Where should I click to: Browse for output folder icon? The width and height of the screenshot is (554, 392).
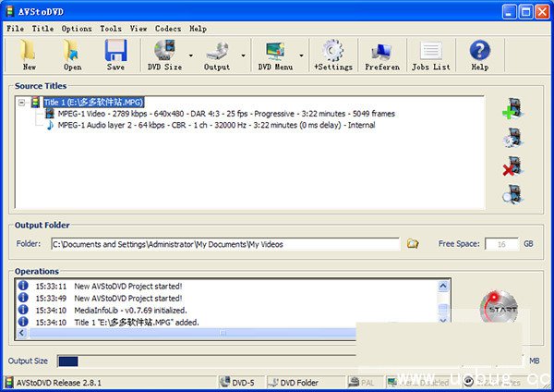[413, 243]
